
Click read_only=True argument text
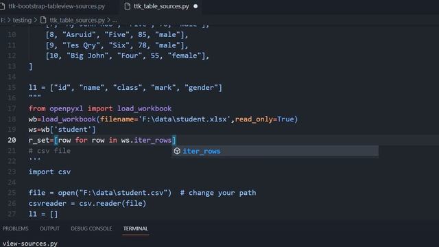pyautogui.click(x=265, y=119)
